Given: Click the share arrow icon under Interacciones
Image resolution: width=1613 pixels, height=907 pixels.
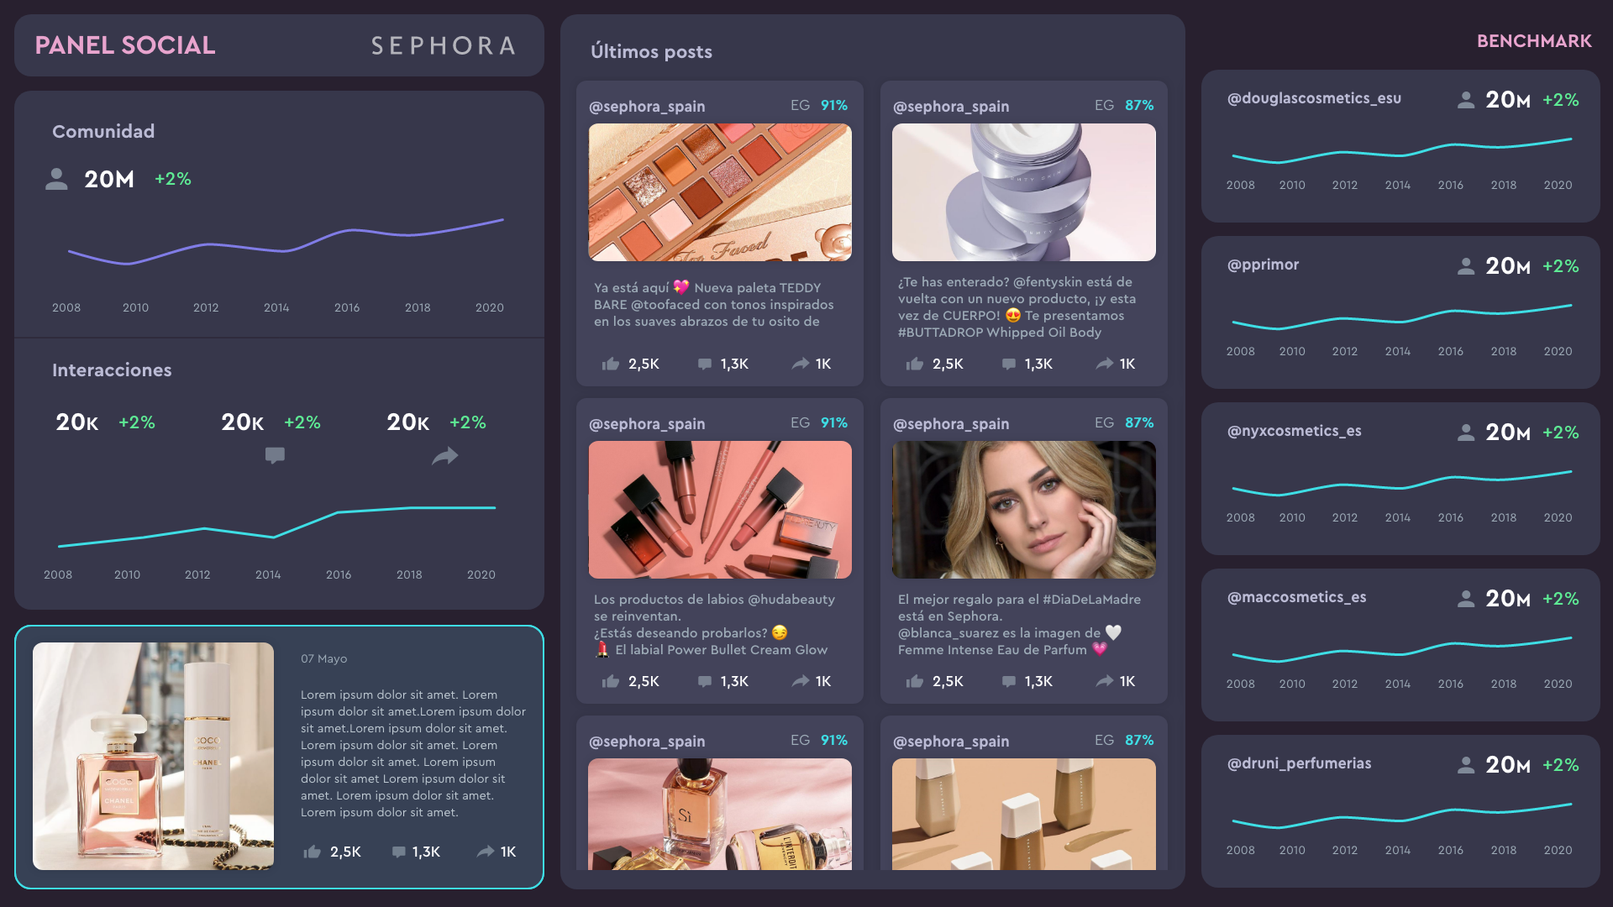Looking at the screenshot, I should coord(444,456).
